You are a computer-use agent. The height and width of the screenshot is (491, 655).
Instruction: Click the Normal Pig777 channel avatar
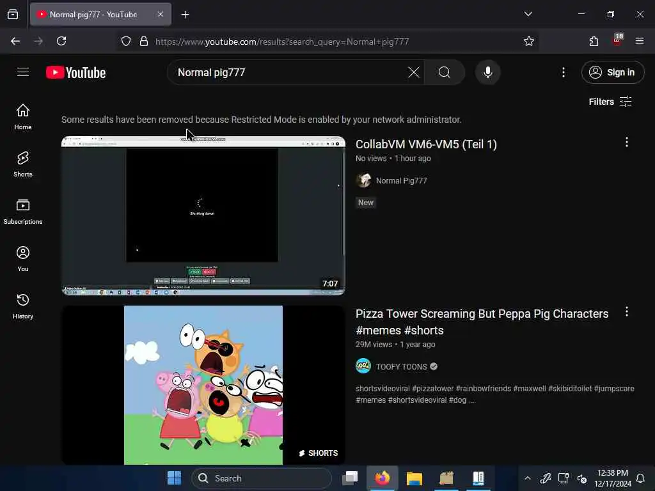[x=363, y=180]
